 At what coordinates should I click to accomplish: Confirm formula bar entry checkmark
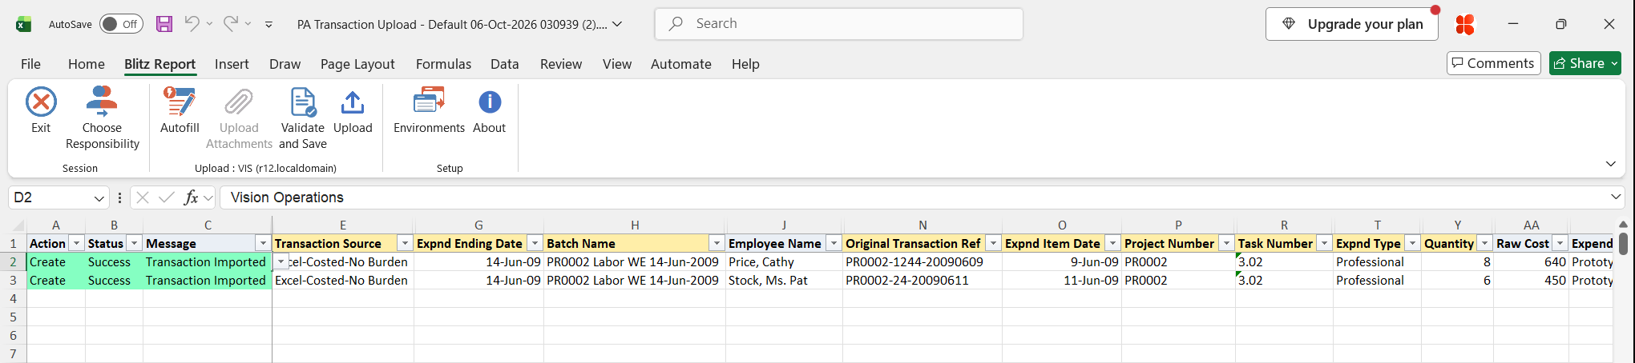pos(167,197)
